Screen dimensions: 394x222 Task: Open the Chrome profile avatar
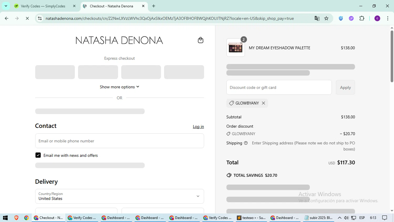377,18
